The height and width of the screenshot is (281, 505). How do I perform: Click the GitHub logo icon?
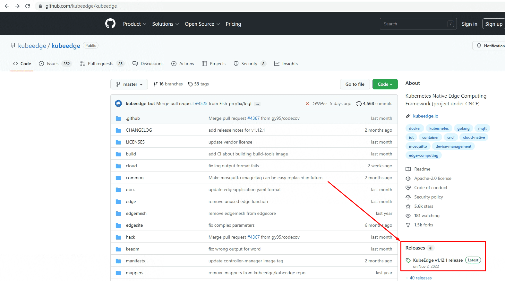click(110, 24)
